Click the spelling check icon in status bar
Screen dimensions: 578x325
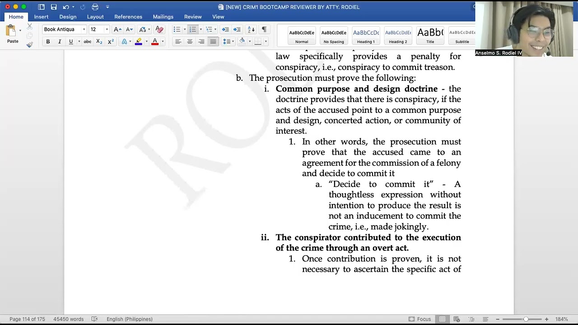click(94, 319)
